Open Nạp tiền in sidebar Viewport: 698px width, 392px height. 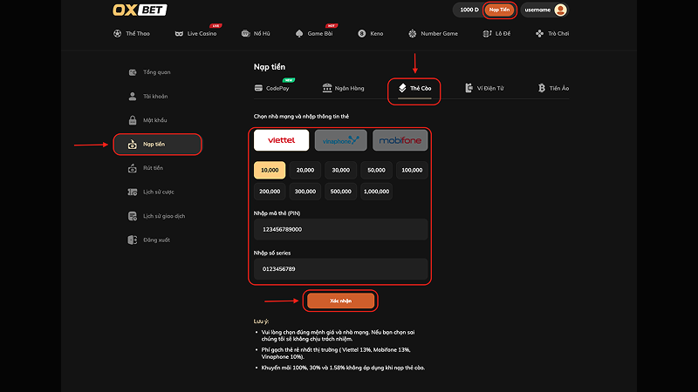(158, 145)
